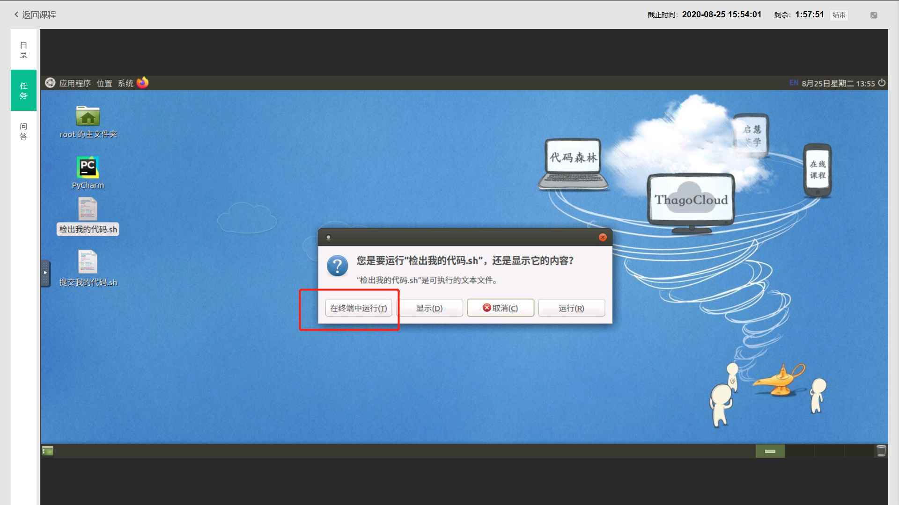The height and width of the screenshot is (505, 899).
Task: Select the 提交我的代码.sh desktop file
Action: (88, 262)
